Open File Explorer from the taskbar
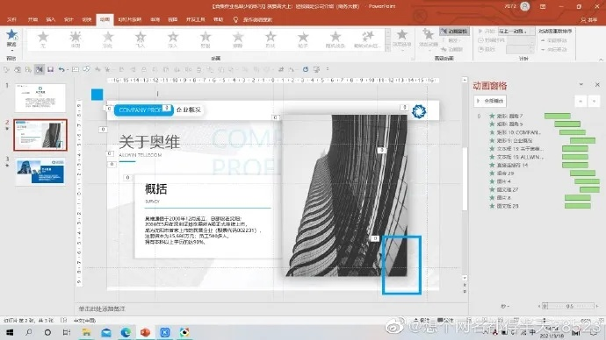606x340 pixels. tap(86, 332)
